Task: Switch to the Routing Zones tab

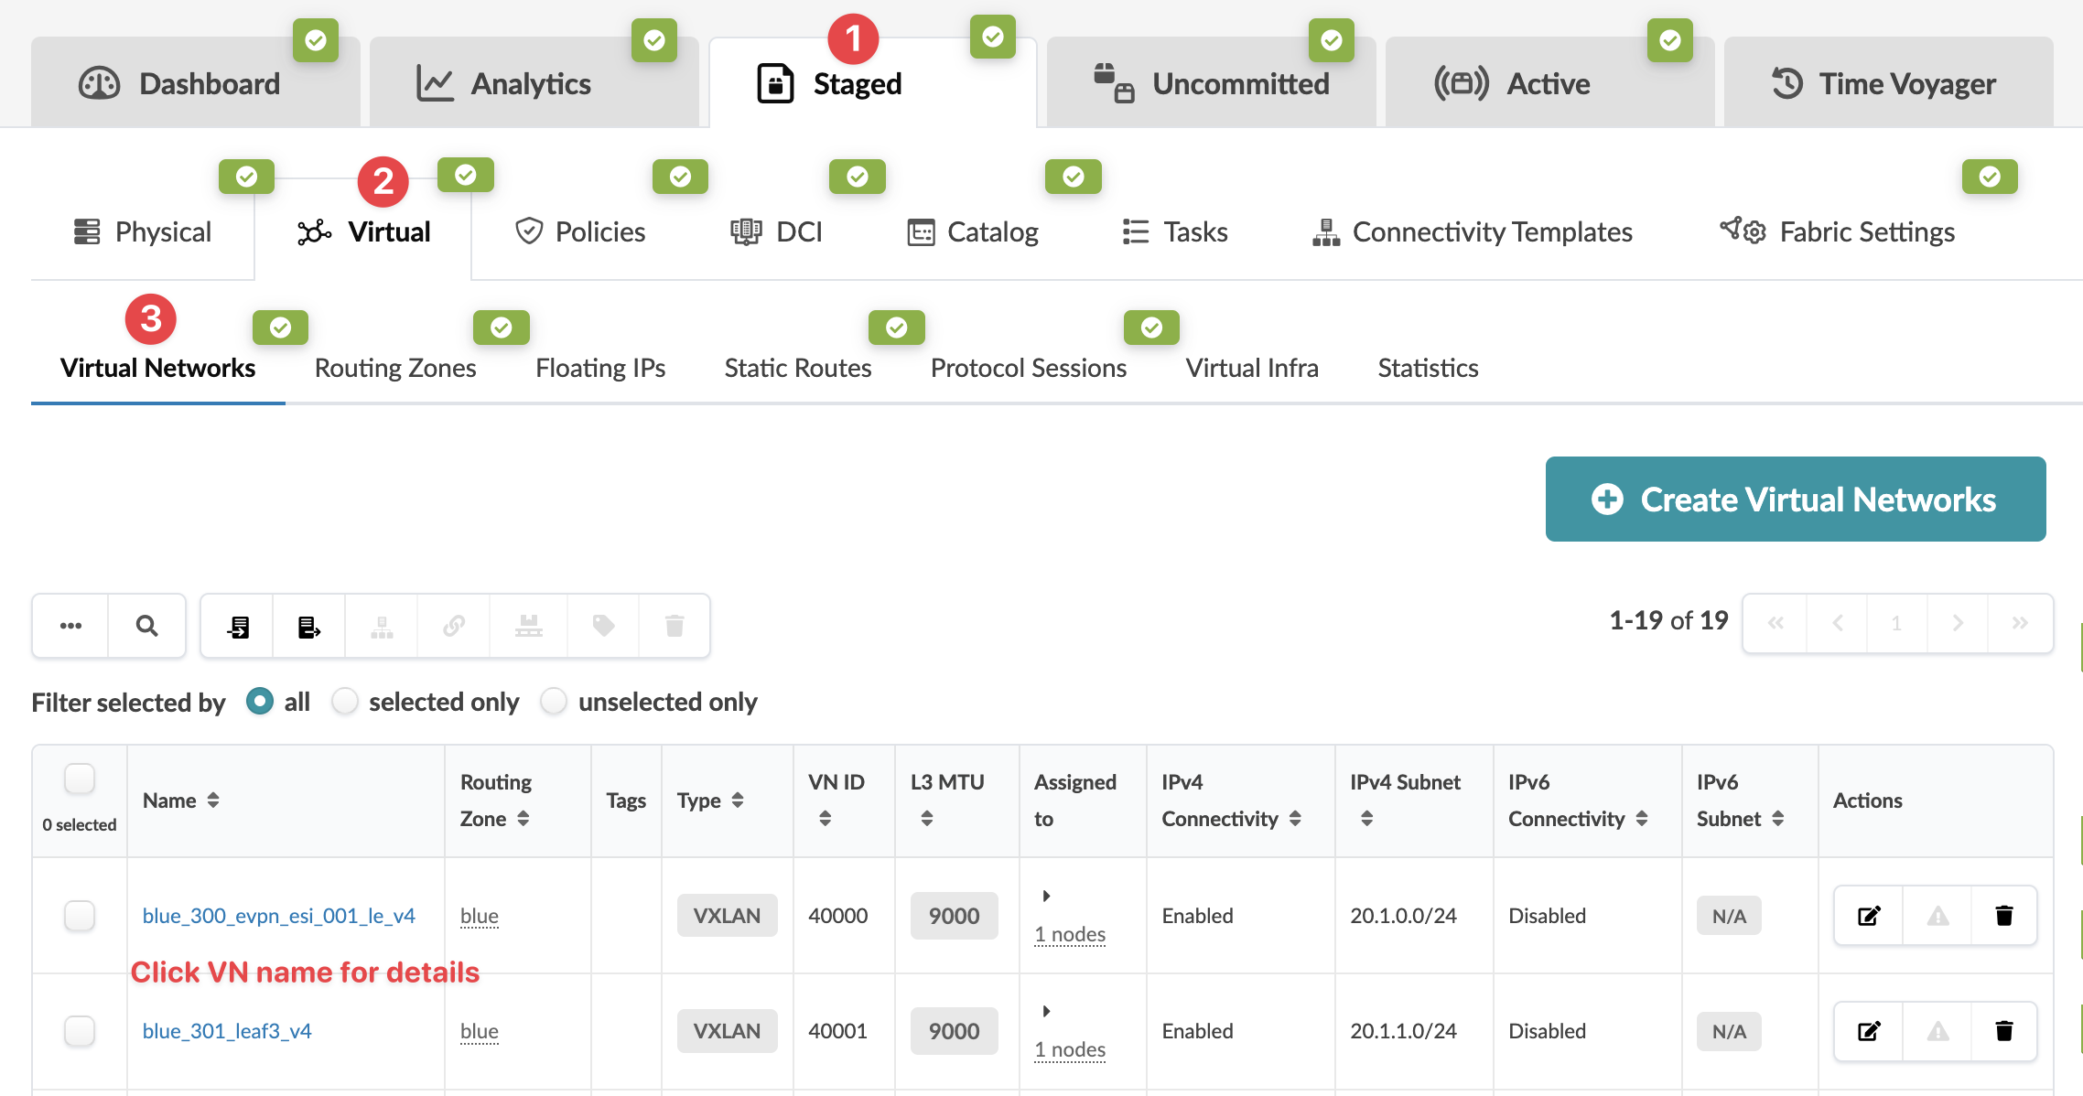Action: [395, 368]
